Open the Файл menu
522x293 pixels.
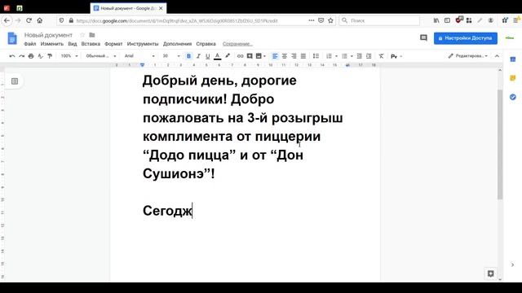coord(30,44)
